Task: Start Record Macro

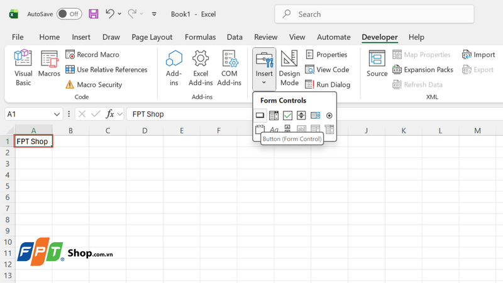Action: point(92,55)
